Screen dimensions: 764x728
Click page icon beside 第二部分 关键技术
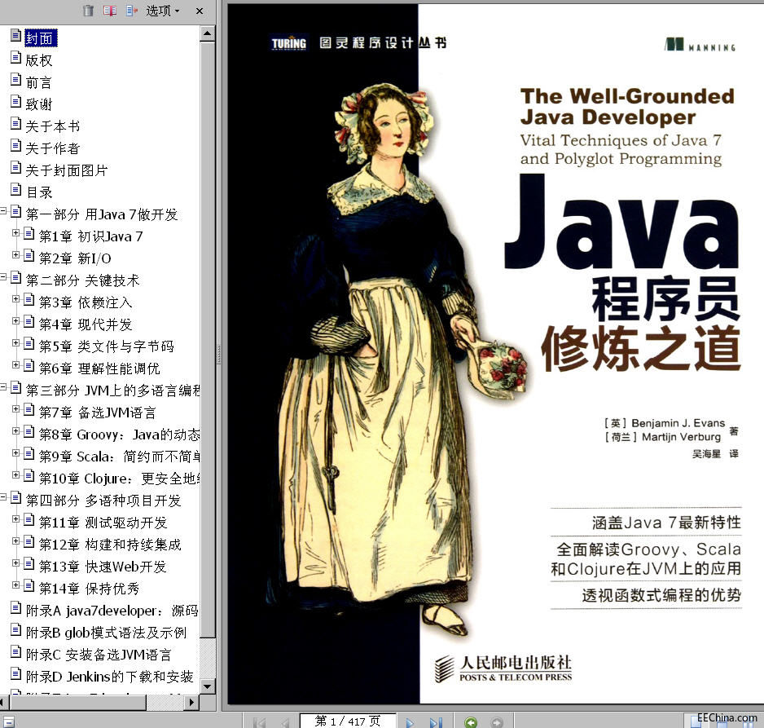[16, 277]
